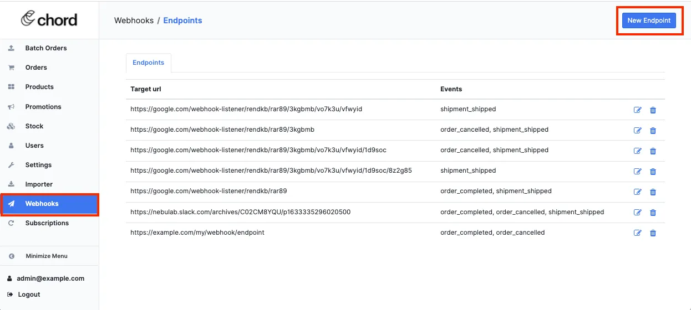The width and height of the screenshot is (691, 310).
Task: Click the Logout exit icon
Action: 10,294
